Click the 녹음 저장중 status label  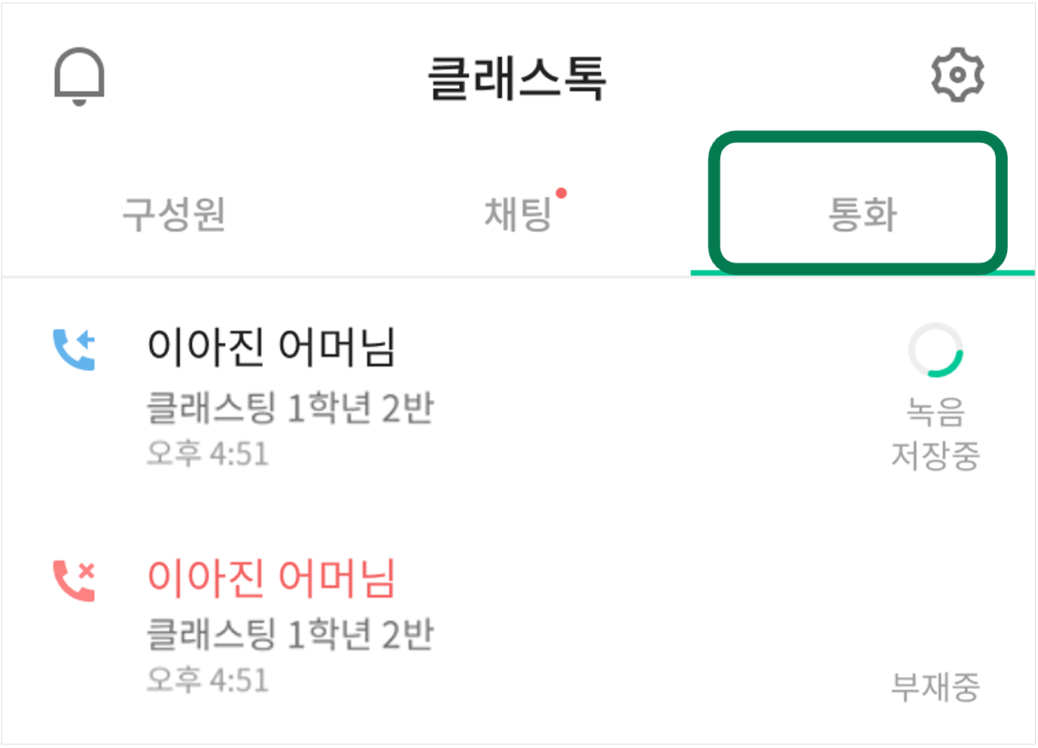pos(936,433)
